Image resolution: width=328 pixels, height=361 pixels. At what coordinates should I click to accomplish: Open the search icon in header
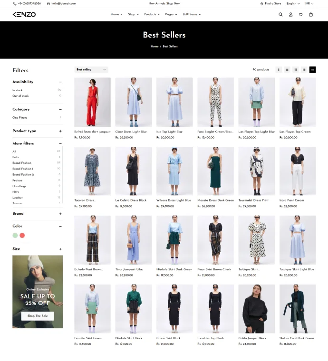(280, 15)
